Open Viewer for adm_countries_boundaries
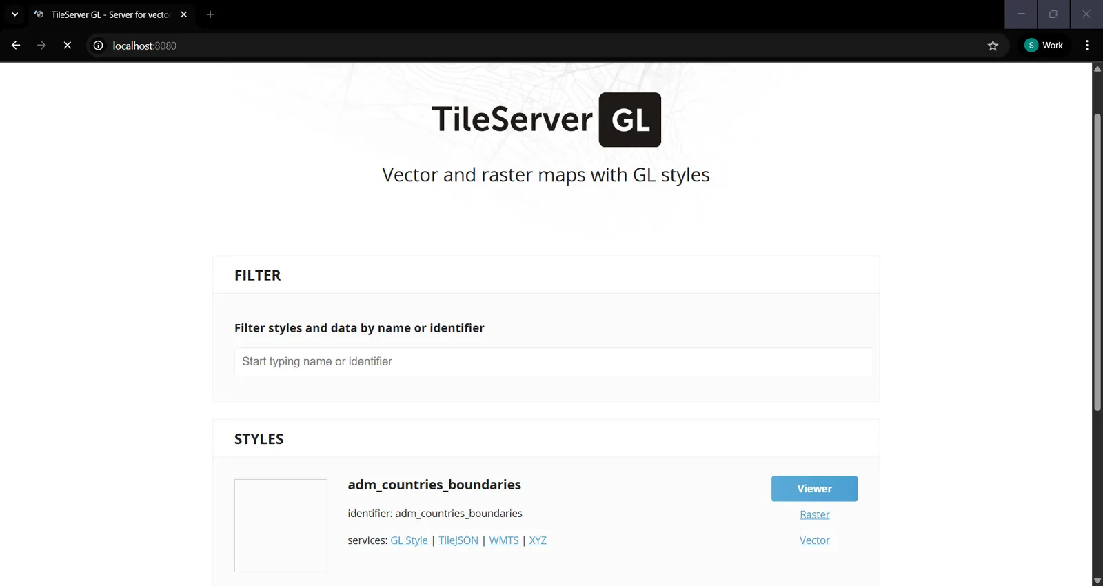This screenshot has height=586, width=1103. point(814,489)
